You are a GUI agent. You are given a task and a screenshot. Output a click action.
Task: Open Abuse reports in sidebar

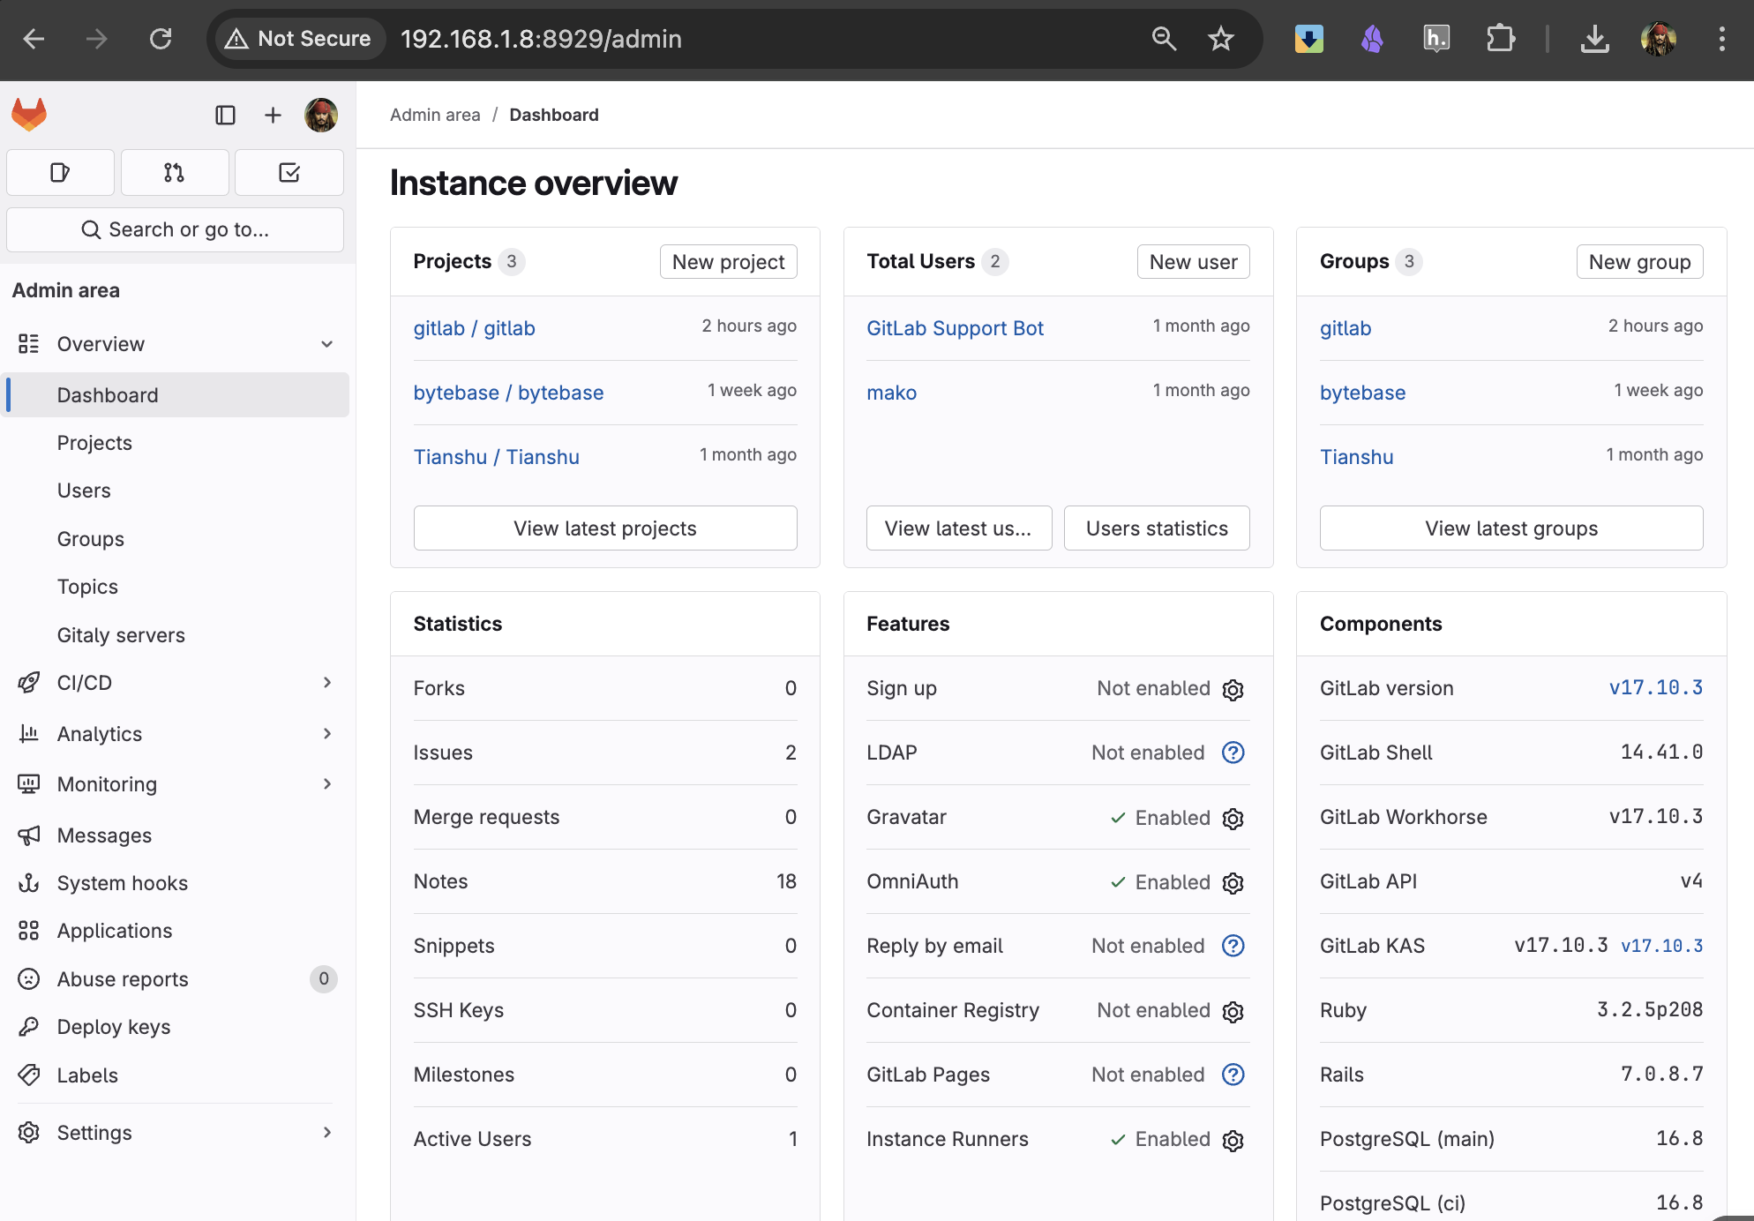coord(176,979)
